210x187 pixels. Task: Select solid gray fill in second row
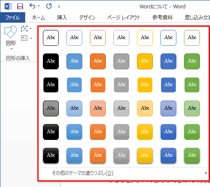click(121, 61)
